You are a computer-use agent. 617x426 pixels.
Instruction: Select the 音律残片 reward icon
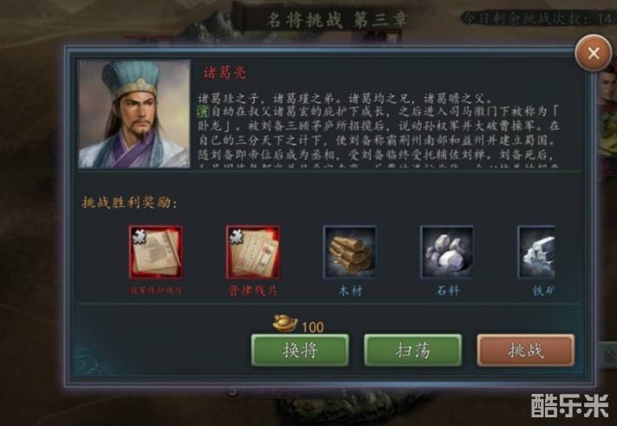pyautogui.click(x=253, y=252)
